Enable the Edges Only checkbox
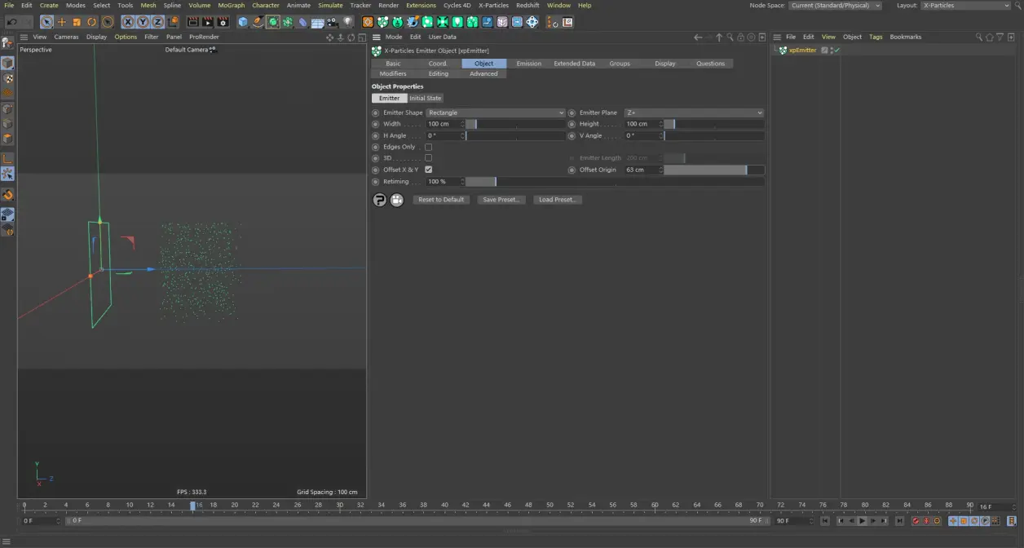1024x548 pixels. pyautogui.click(x=428, y=147)
